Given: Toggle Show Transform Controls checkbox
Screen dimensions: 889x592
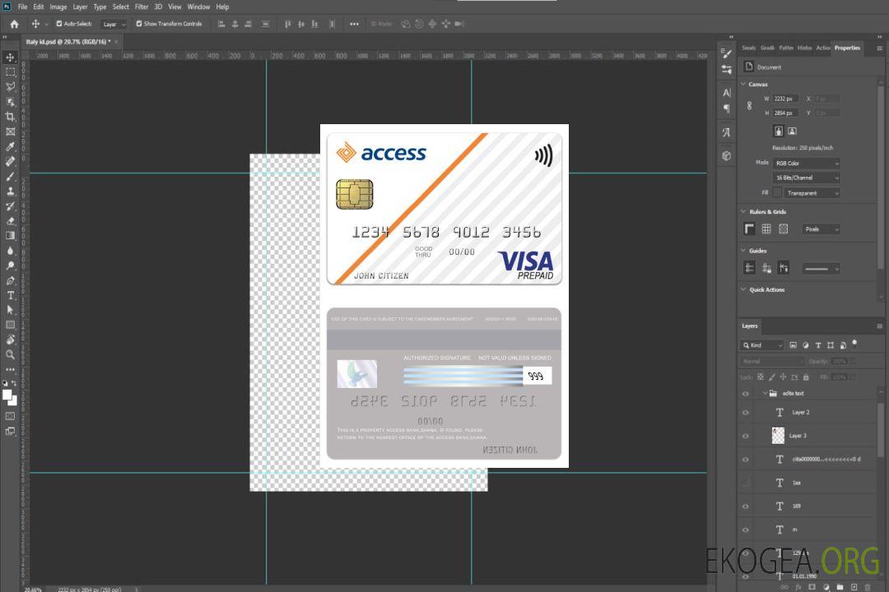Looking at the screenshot, I should (x=139, y=24).
